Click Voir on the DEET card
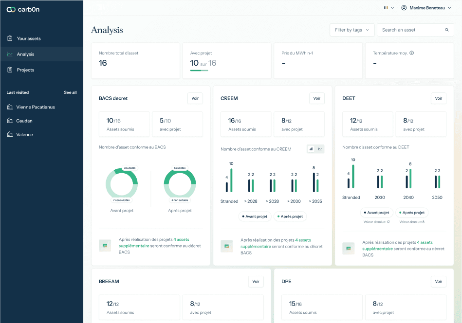Image resolution: width=462 pixels, height=323 pixels. coord(439,98)
